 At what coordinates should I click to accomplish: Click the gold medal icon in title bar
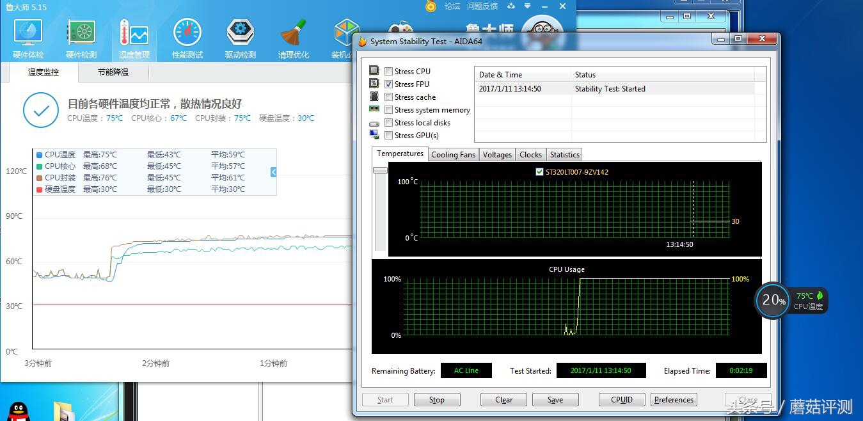(431, 6)
